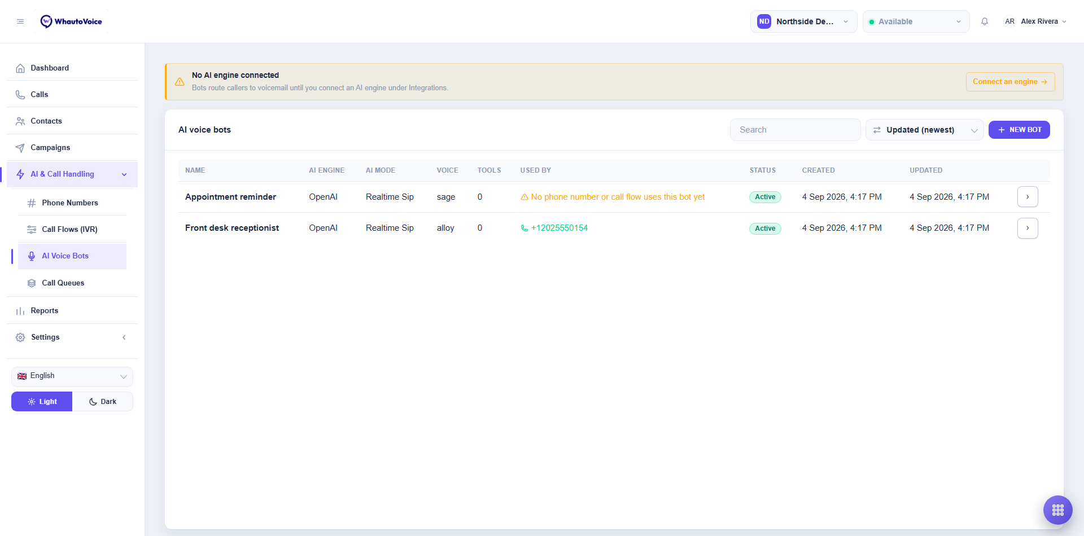Open the Contacts page
This screenshot has width=1084, height=536.
pos(72,121)
